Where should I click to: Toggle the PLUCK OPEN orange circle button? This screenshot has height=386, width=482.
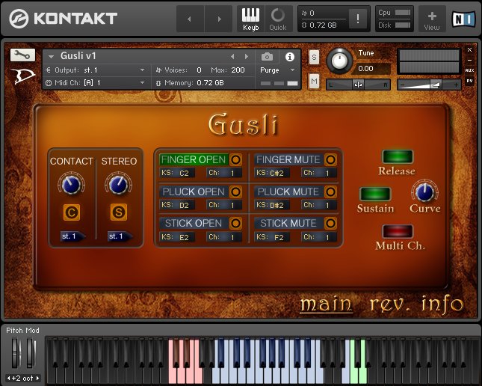point(236,192)
